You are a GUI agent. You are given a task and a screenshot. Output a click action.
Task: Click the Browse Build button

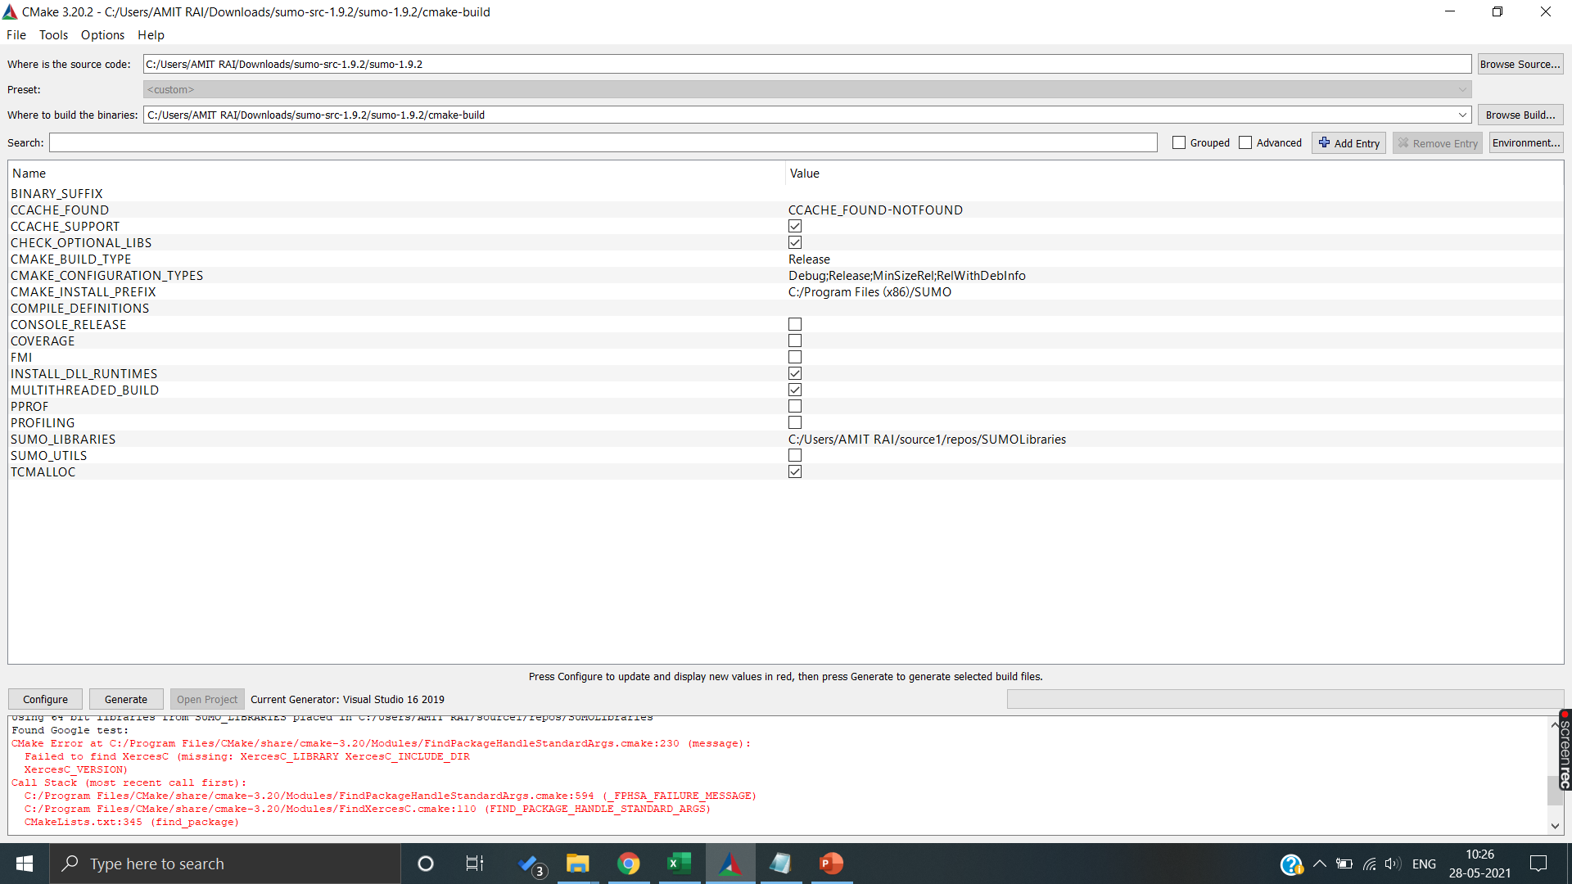click(1520, 115)
